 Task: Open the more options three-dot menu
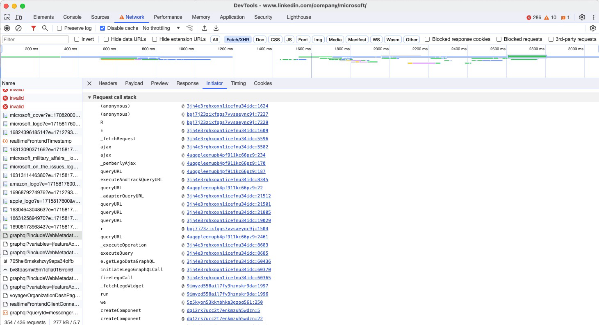click(x=594, y=17)
